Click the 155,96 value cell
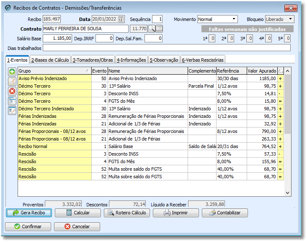Screen dimensions: 307x242 pyautogui.click(x=262, y=161)
